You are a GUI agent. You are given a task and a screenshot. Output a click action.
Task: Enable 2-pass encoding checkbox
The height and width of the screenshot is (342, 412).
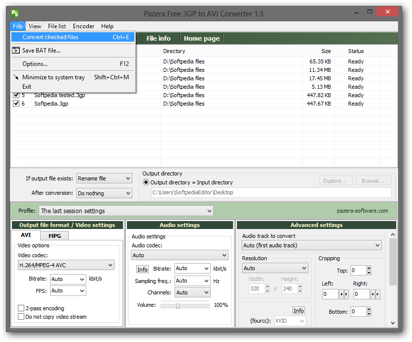(x=21, y=308)
